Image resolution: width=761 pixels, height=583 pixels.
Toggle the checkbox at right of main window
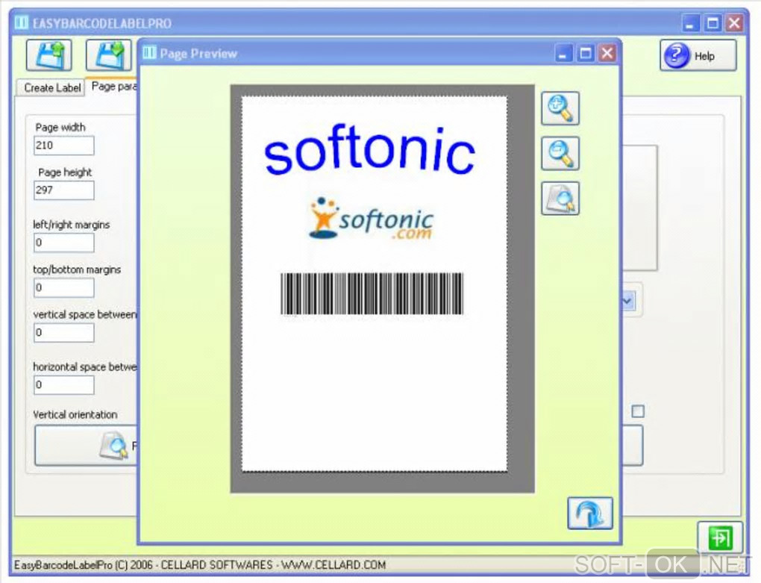638,411
